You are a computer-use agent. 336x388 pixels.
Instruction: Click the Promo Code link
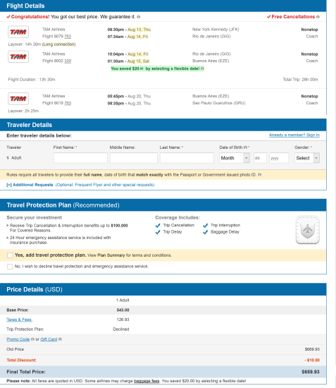coord(18,339)
